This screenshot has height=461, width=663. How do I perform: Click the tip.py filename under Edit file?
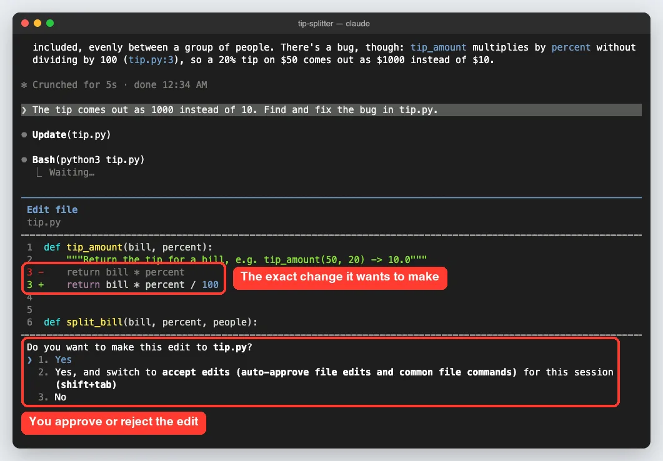(44, 222)
